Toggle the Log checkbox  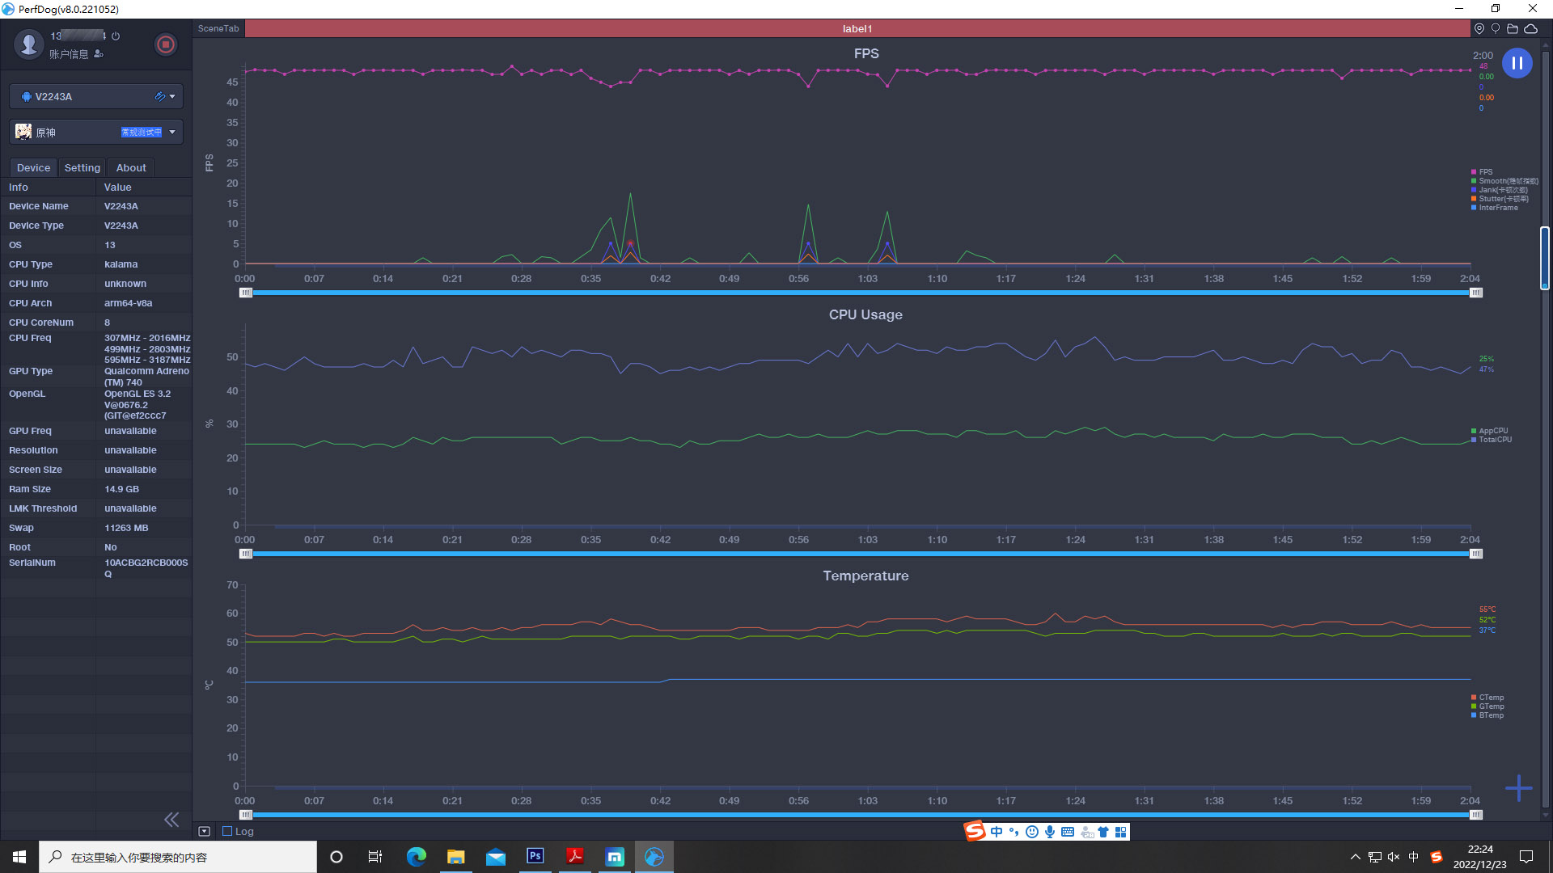(x=228, y=831)
